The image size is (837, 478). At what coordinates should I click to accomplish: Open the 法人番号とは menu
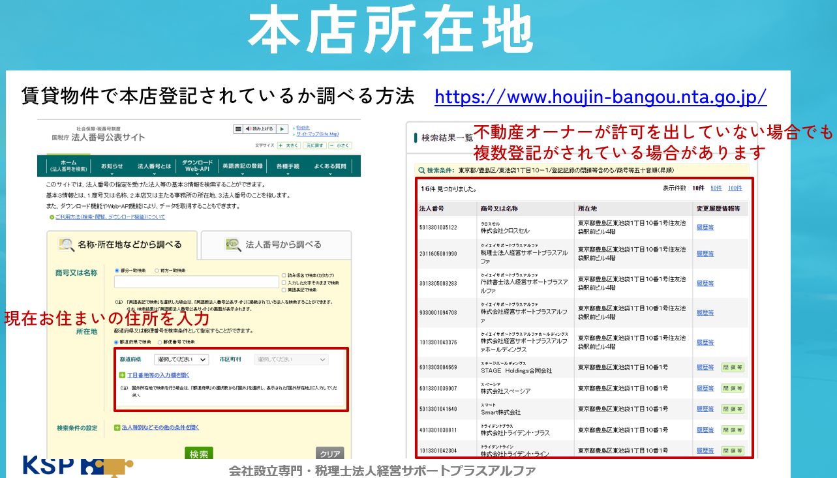point(154,166)
